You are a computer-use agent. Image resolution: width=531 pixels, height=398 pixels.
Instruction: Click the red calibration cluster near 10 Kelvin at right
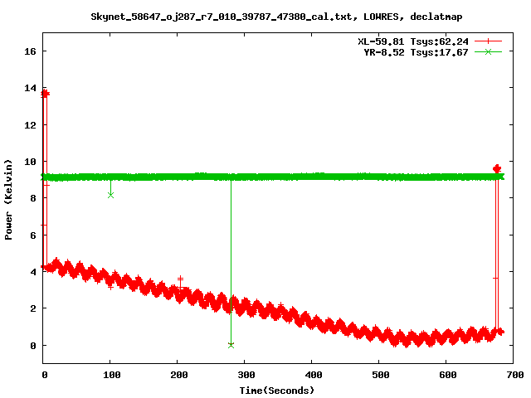[497, 168]
